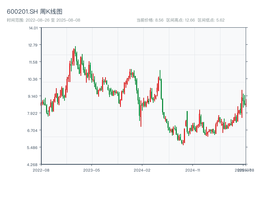Click the 区间高点 12.66 label
Image resolution: width=273 pixels, height=205 pixels.
pos(181,20)
